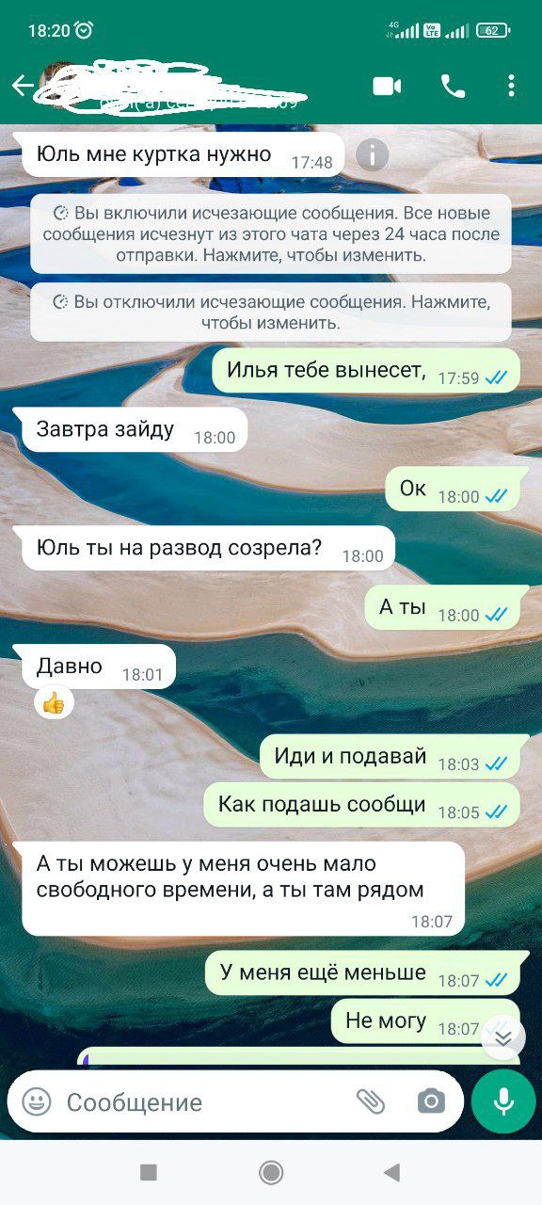Screen dimensions: 542x1205
Task: Start a voice call with phone icon
Action: 453,87
